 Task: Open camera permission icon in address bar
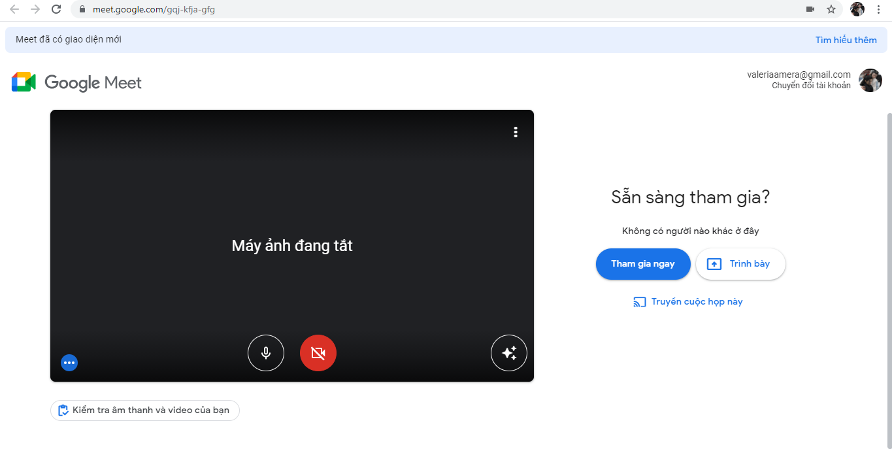point(810,9)
